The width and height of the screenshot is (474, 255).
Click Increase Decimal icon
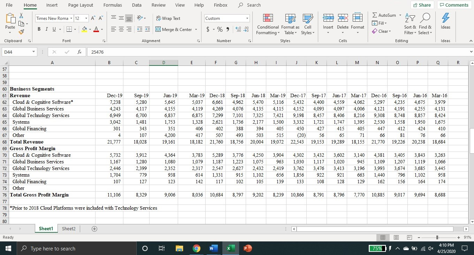tap(238, 29)
